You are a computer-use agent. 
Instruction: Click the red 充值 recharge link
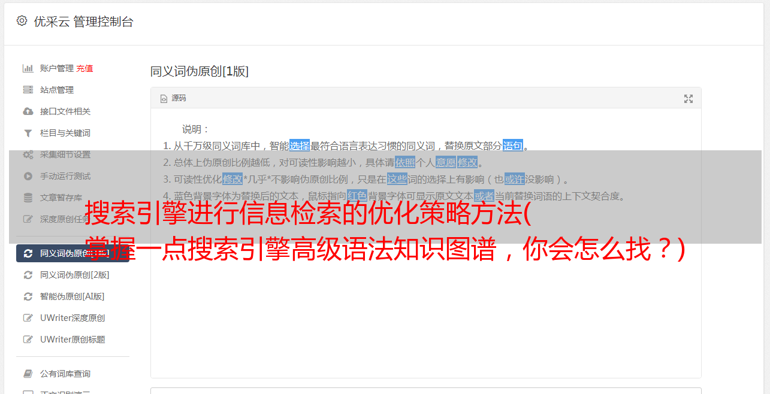[x=84, y=68]
